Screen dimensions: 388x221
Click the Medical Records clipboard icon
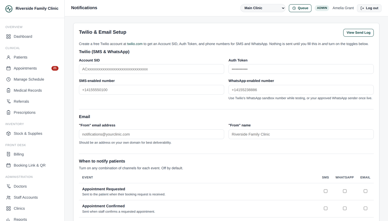coord(8,90)
